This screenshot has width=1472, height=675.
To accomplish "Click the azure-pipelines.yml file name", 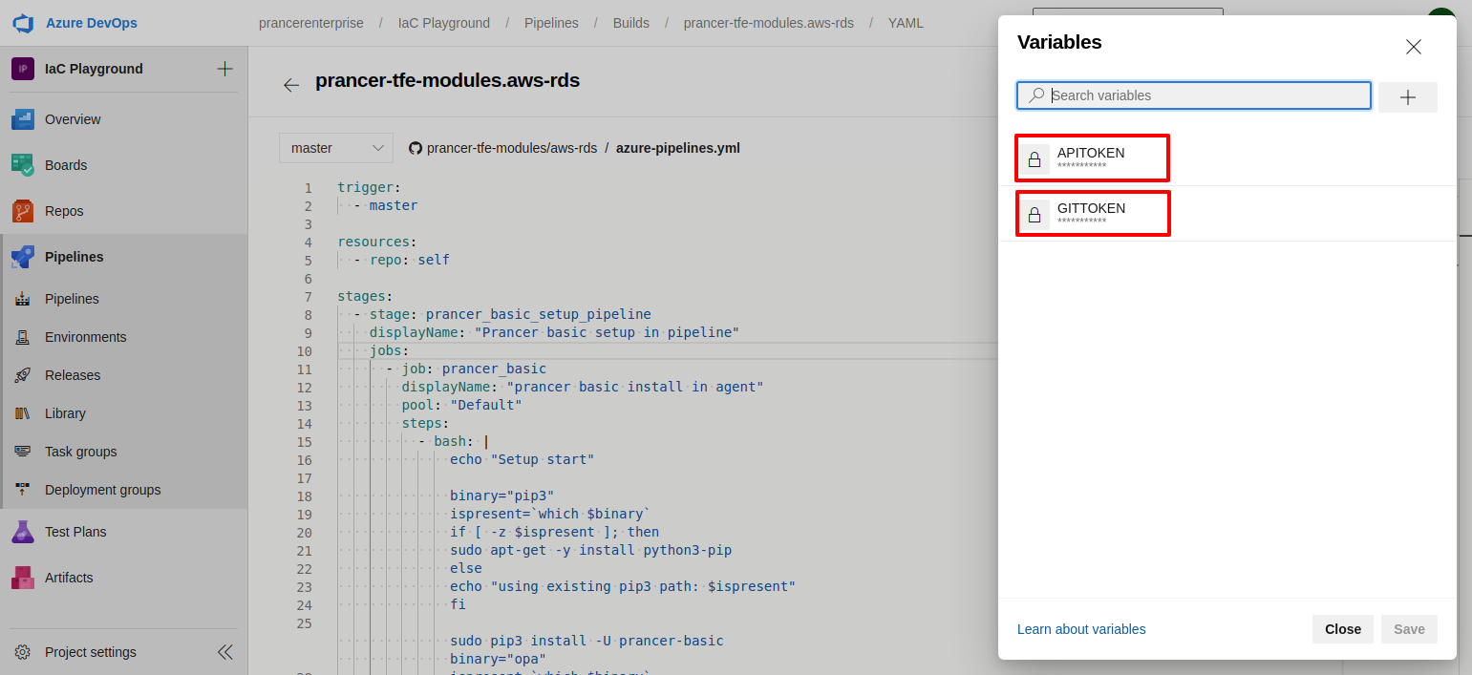I will (x=678, y=148).
